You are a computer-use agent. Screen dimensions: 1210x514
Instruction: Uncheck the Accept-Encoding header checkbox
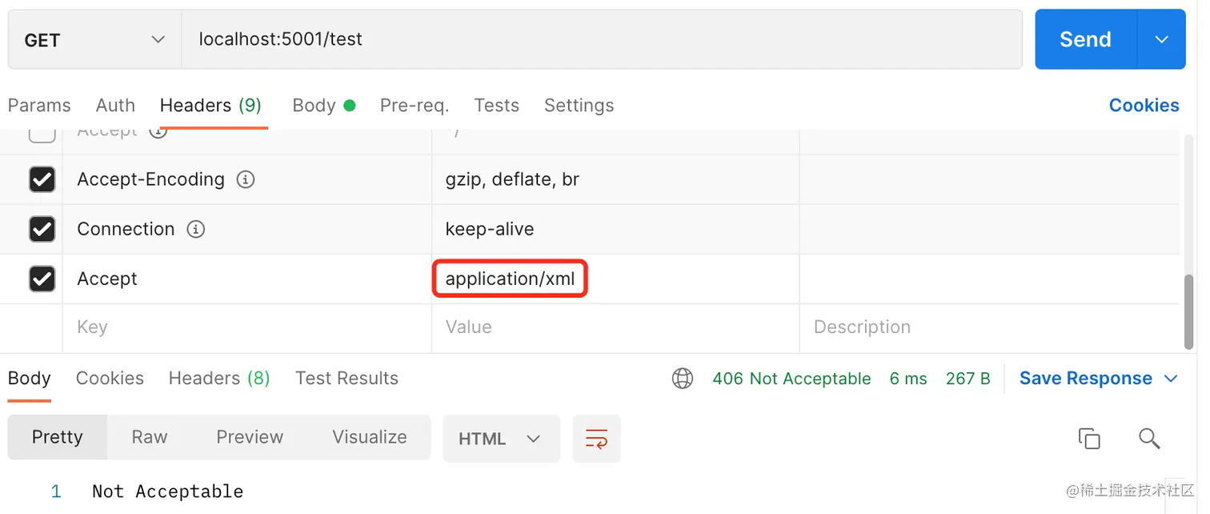coord(42,179)
